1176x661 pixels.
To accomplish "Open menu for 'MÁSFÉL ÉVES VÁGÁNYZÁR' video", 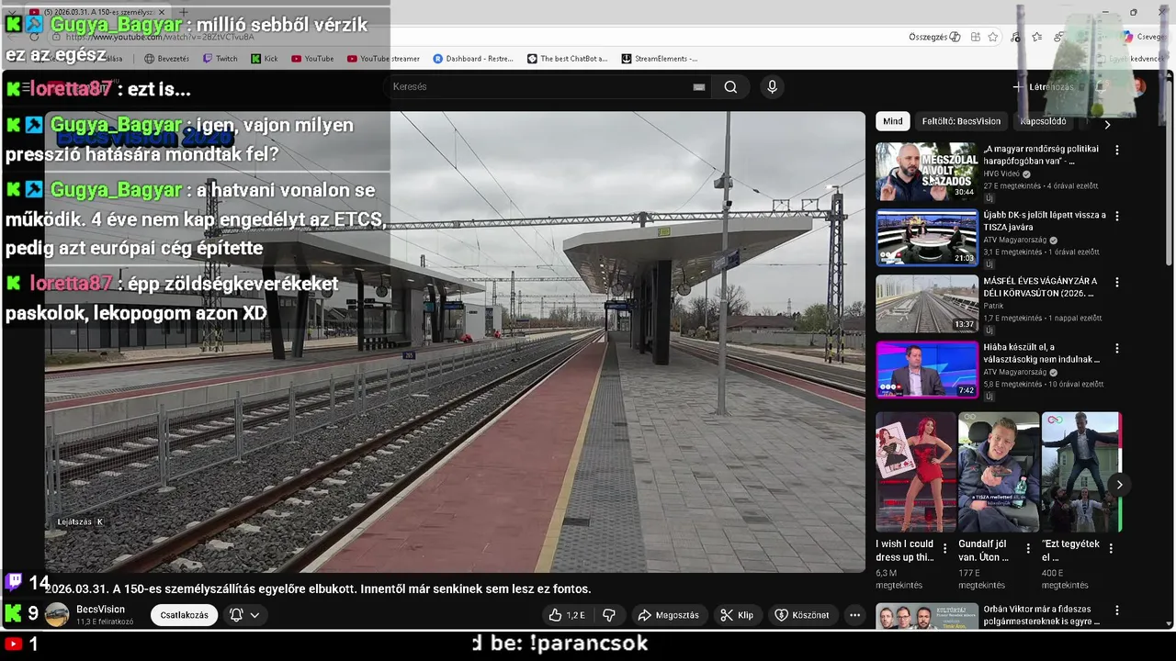I will (1117, 282).
